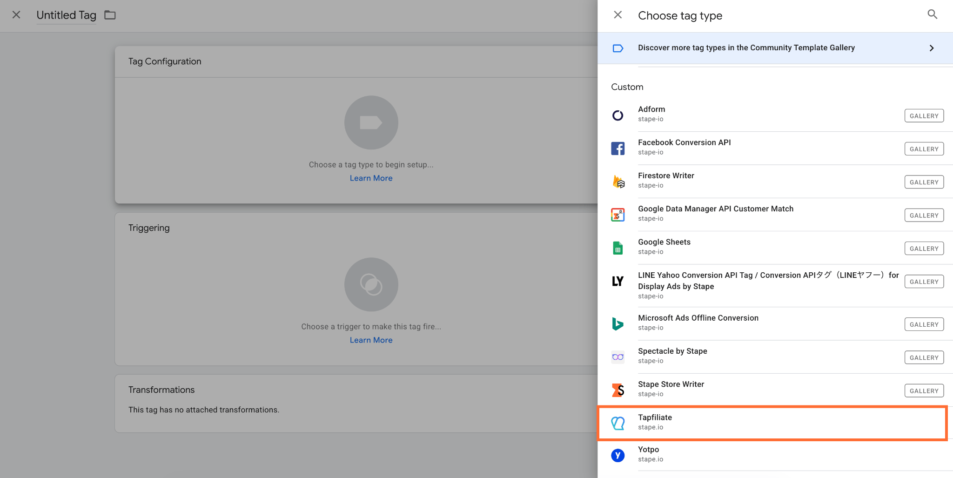Open Learn More link under Tag Configuration

pos(371,178)
